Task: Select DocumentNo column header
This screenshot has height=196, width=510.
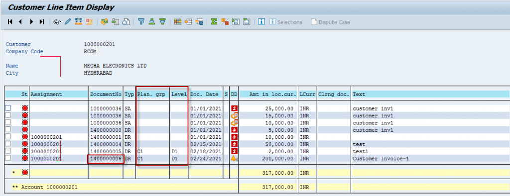Action: tap(106, 94)
